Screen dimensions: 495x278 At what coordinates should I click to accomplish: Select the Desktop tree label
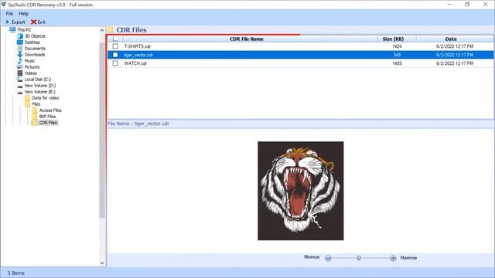point(32,42)
